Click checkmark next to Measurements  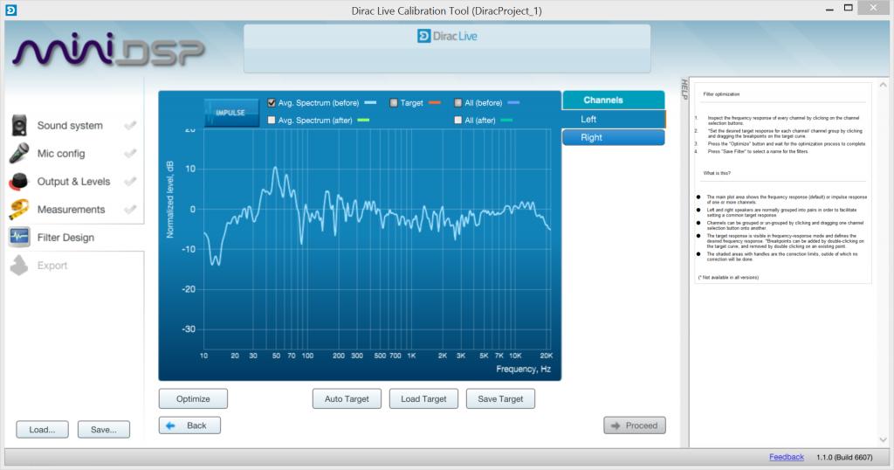[131, 210]
